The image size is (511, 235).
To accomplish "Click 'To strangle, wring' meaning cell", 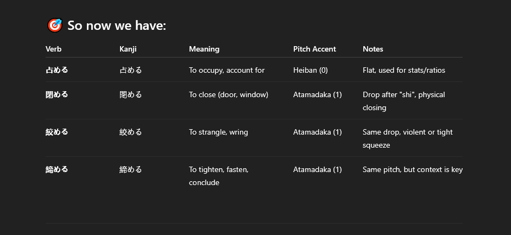I will point(218,132).
